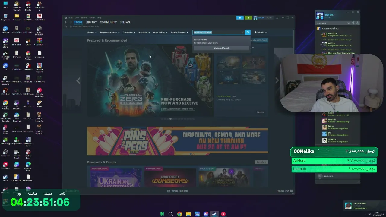Open the Steam menu in the title bar
Viewport: 386px width, 217px height.
click(x=70, y=18)
